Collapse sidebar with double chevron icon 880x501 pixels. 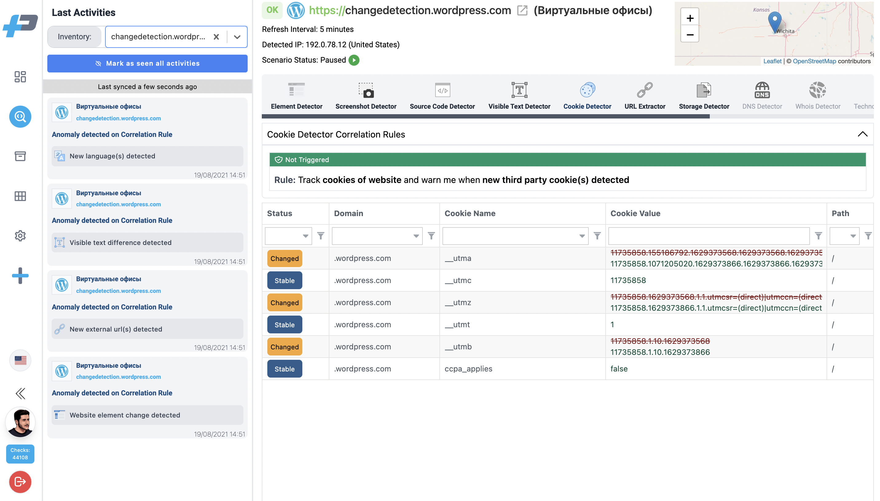(20, 393)
